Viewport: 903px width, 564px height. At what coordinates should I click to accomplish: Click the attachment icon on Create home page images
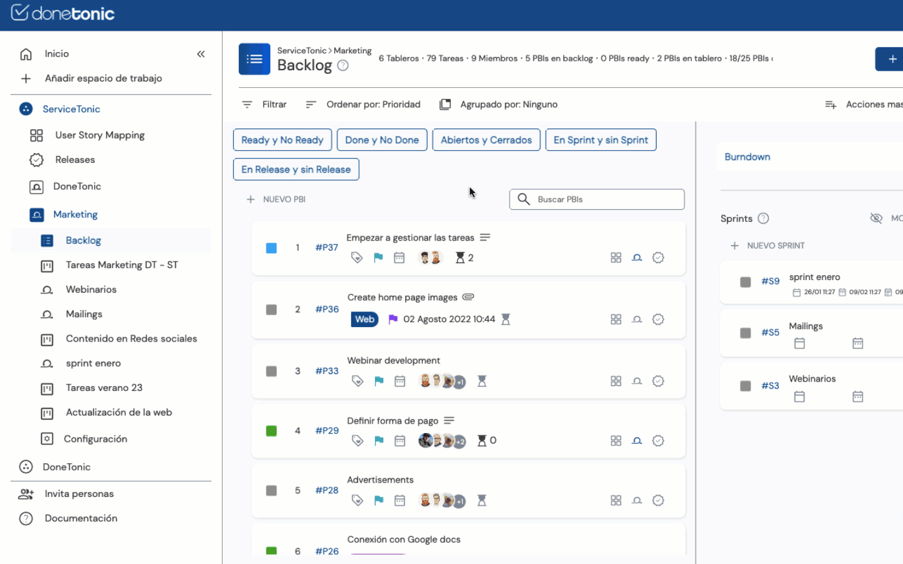468,297
